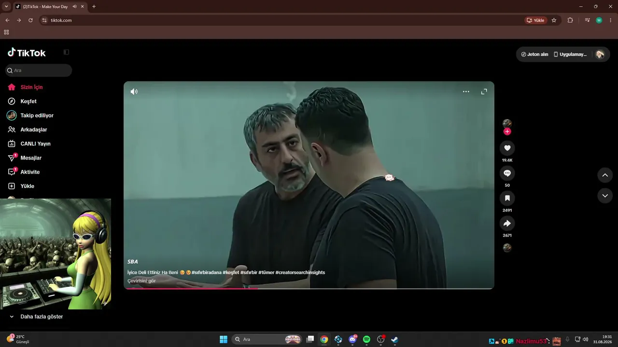Open the #creatorsearchinsights hashtag
This screenshot has height=347, width=618.
[x=300, y=272]
